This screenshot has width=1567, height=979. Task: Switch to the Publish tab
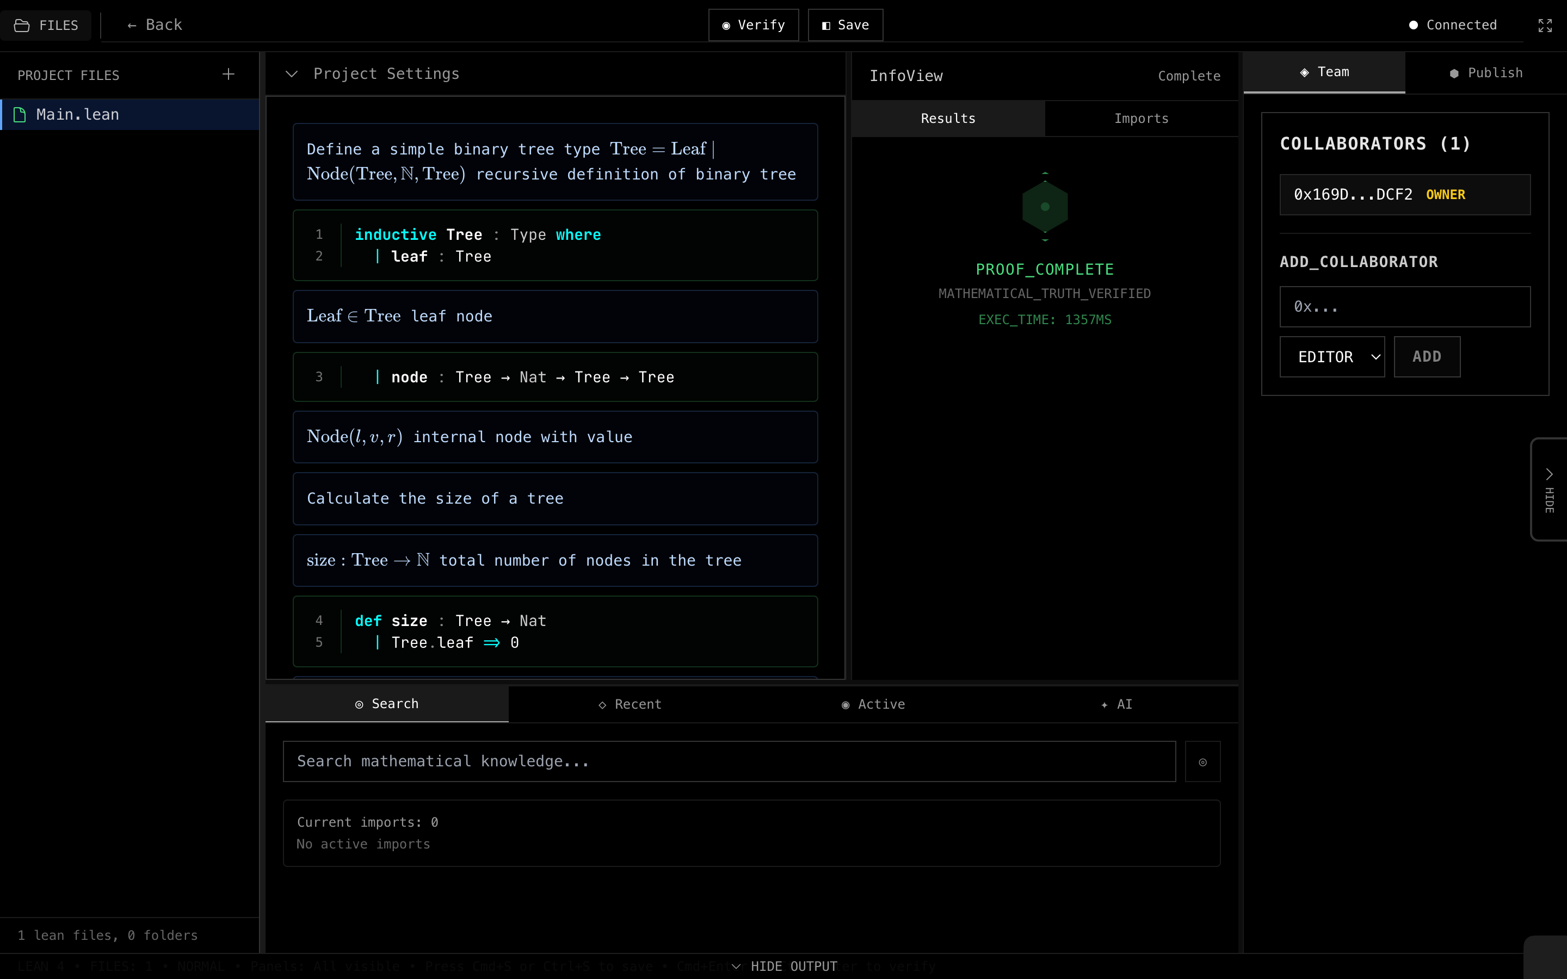1485,73
